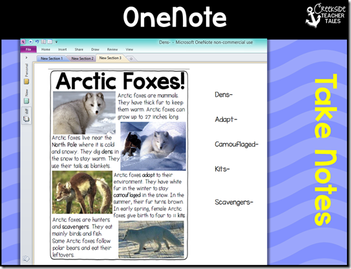Open the Share ribbon tab
Screen dimensions: 351x269
[79, 50]
